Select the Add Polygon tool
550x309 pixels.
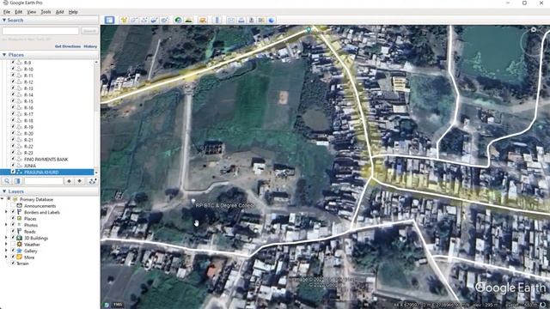[x=134, y=20]
